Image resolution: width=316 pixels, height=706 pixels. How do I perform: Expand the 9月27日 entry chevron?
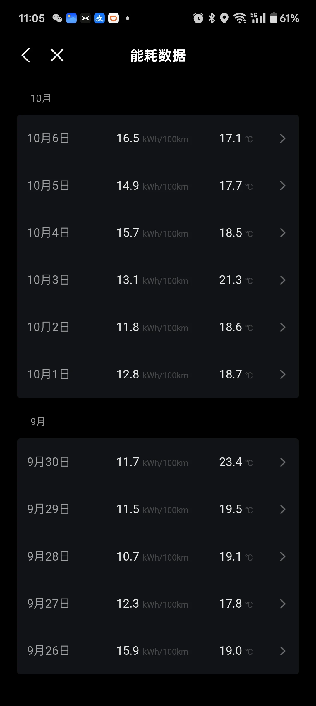coord(282,604)
